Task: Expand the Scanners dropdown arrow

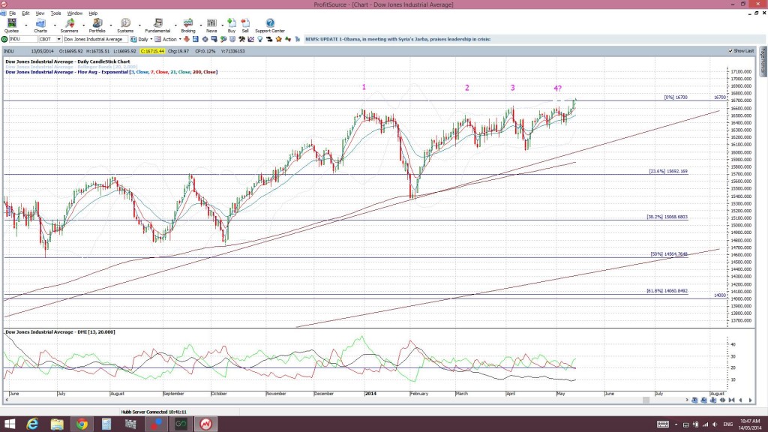Action: click(x=84, y=25)
